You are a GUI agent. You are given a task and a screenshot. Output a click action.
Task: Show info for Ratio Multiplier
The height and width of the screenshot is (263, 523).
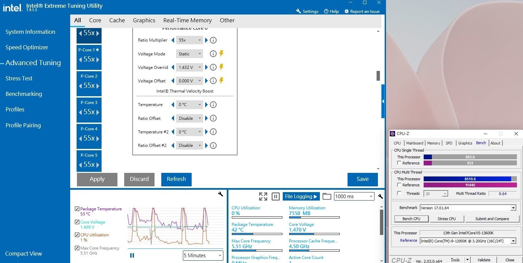pyautogui.click(x=213, y=40)
